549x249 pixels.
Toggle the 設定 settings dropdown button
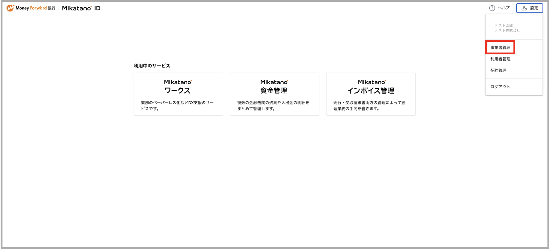530,8
